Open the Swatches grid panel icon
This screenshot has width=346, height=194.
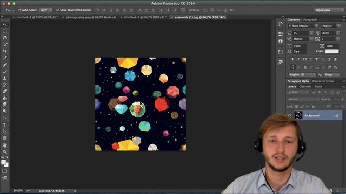pyautogui.click(x=281, y=52)
